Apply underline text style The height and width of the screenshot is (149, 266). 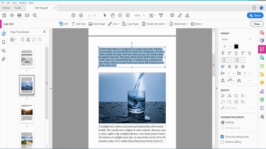tap(236, 53)
